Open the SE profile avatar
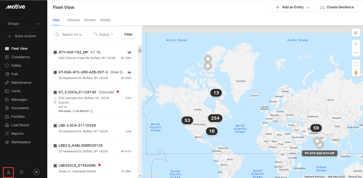 coord(36,172)
